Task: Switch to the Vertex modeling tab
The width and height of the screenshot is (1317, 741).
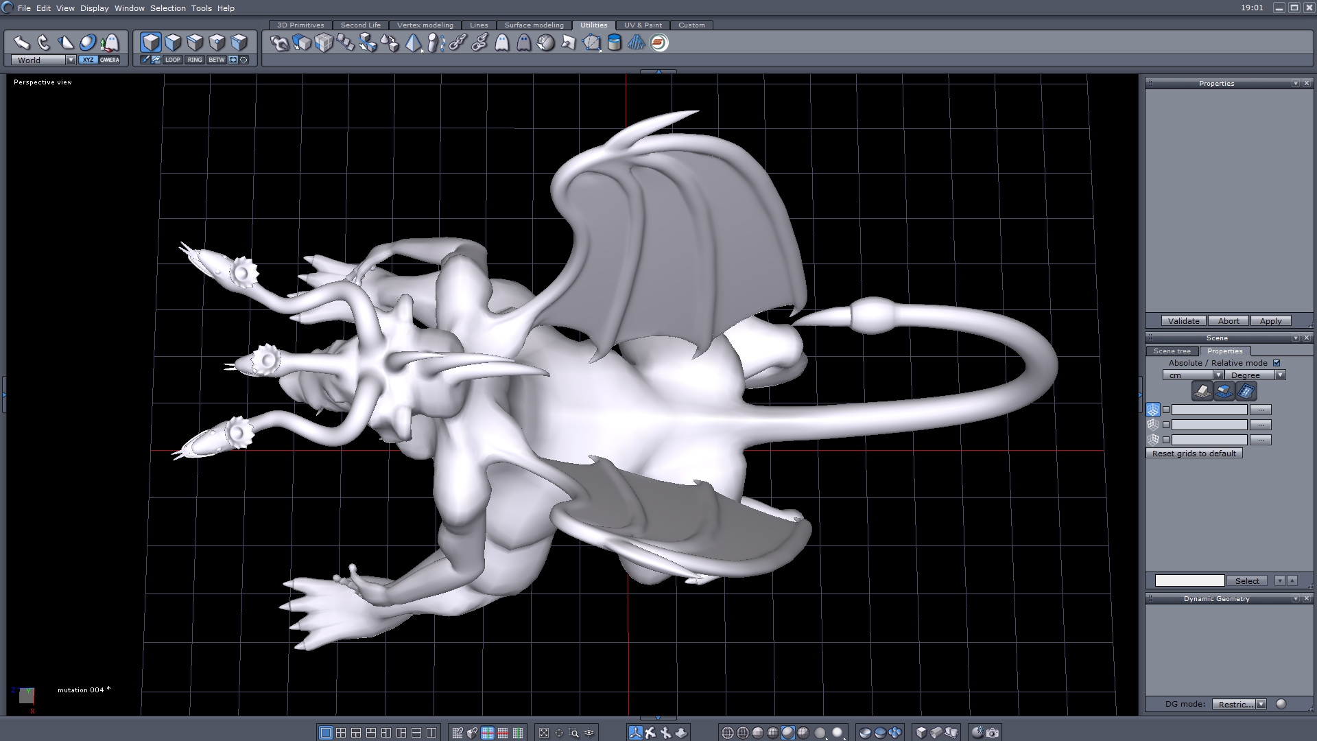Action: pos(425,25)
